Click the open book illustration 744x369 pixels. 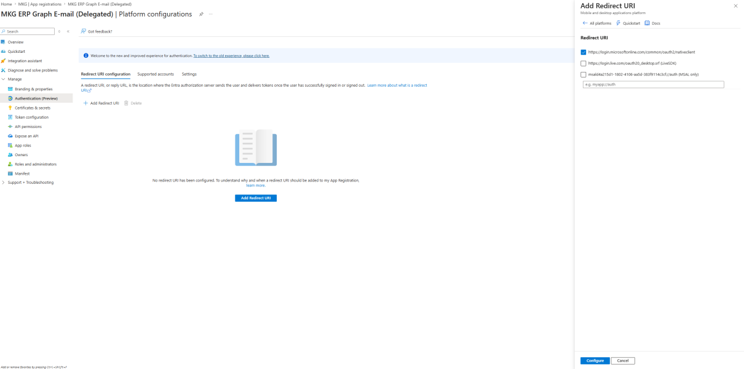click(256, 148)
